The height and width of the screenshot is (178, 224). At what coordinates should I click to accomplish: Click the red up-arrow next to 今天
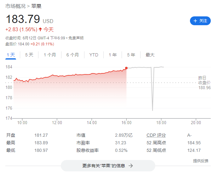pos(40,29)
